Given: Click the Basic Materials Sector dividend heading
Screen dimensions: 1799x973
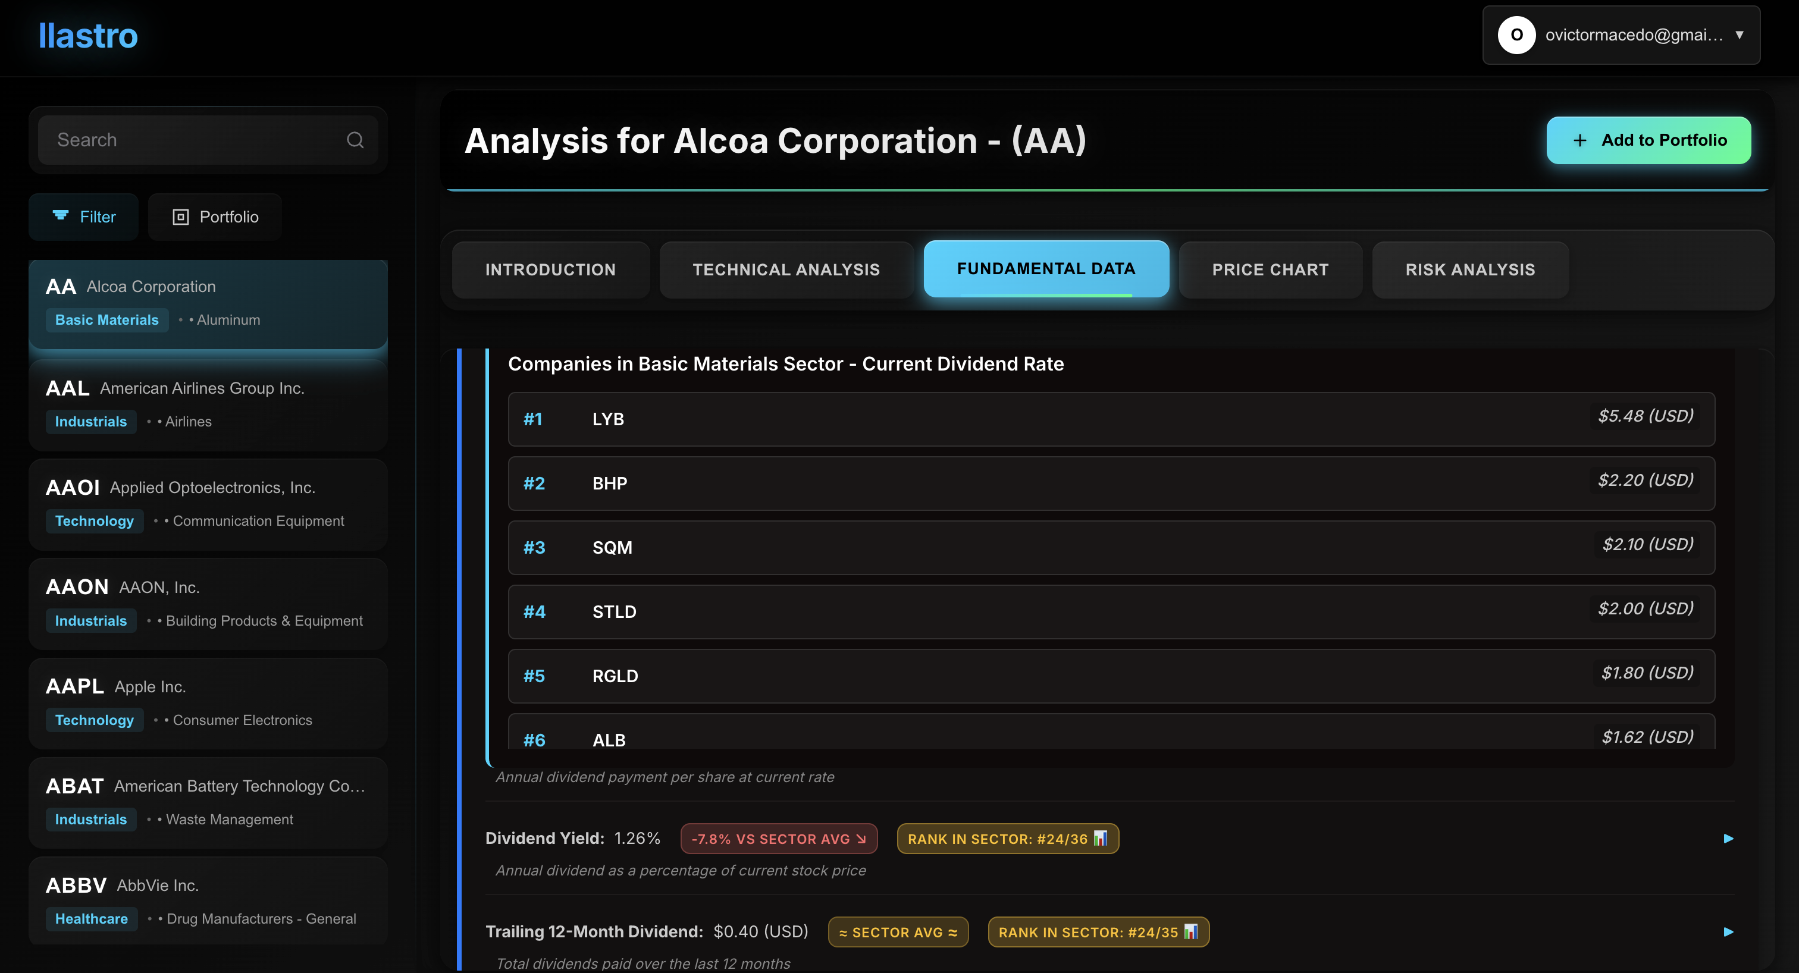Looking at the screenshot, I should [786, 363].
